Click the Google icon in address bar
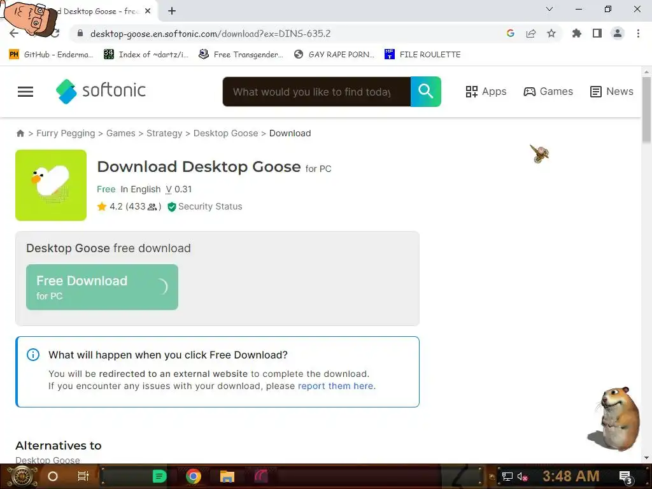Image resolution: width=652 pixels, height=489 pixels. (x=511, y=33)
